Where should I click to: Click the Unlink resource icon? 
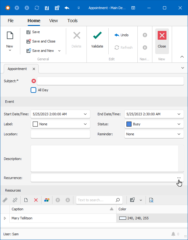coord(15,200)
